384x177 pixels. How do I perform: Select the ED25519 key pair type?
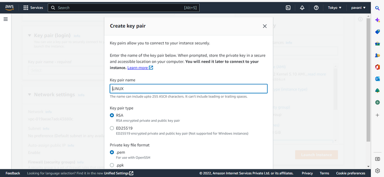pos(112,128)
